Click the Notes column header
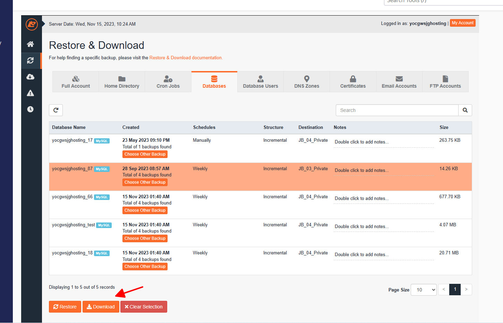 [340, 128]
